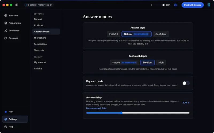This screenshot has width=214, height=133.
Task: Select the Answer modes settings tab
Action: pyautogui.click(x=46, y=32)
